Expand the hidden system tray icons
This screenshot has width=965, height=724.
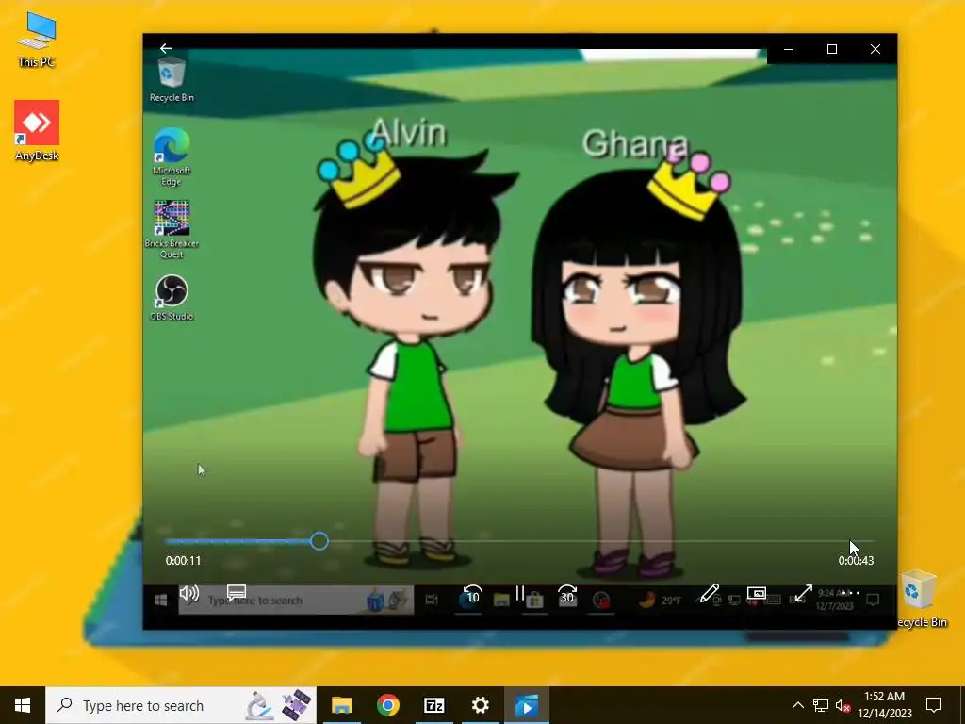(797, 705)
